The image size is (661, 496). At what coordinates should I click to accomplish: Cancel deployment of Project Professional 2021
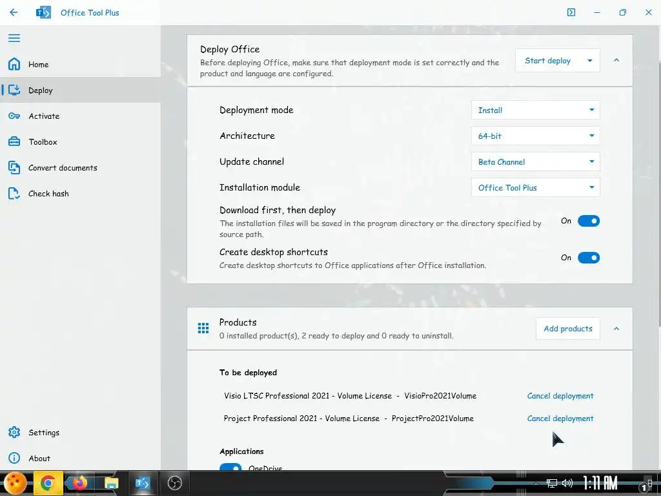pos(560,418)
